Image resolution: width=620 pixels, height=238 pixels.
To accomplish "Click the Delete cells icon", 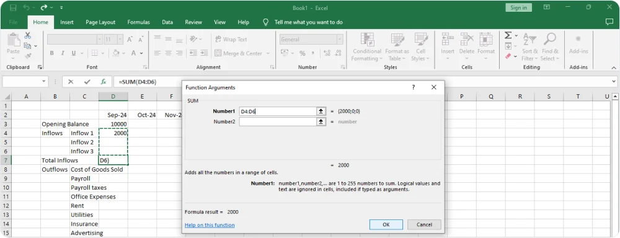I will point(467,39).
